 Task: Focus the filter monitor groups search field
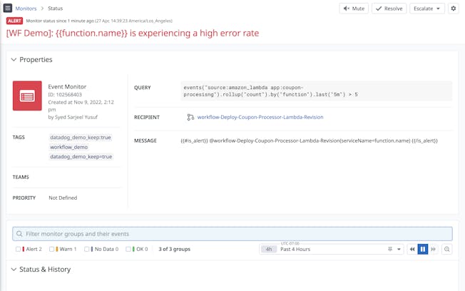[232, 234]
